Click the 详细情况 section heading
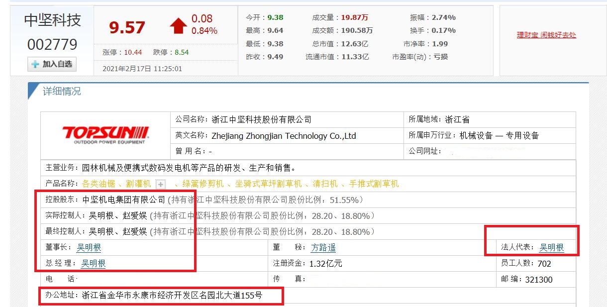Viewport: 607px width, 307px height. [x=62, y=92]
